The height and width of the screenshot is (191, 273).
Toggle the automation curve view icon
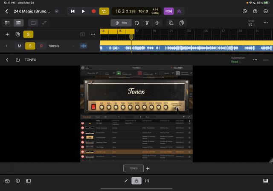[x=44, y=23]
